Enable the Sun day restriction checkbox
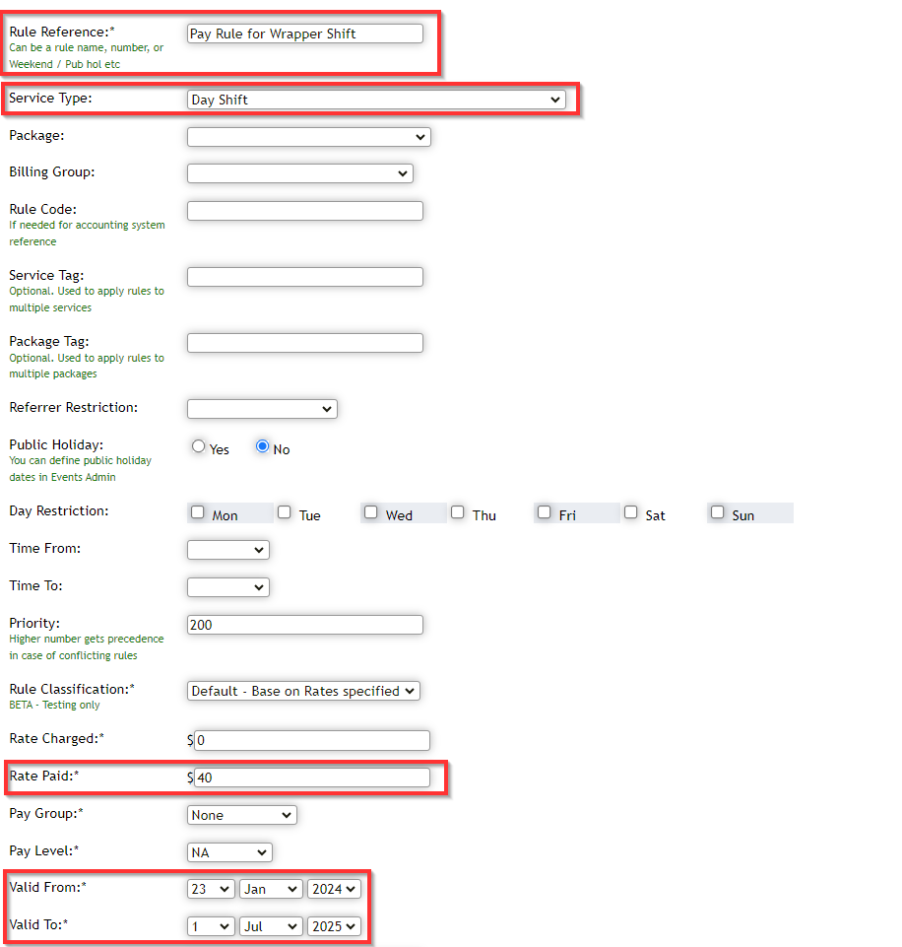902x947 pixels. tap(717, 510)
